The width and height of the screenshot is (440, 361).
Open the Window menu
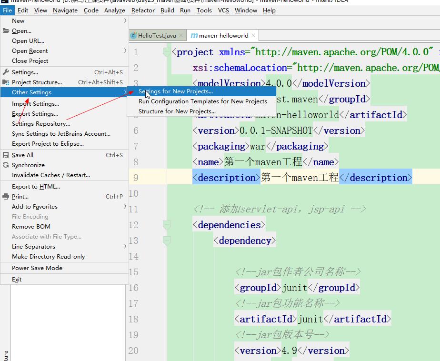point(246,10)
